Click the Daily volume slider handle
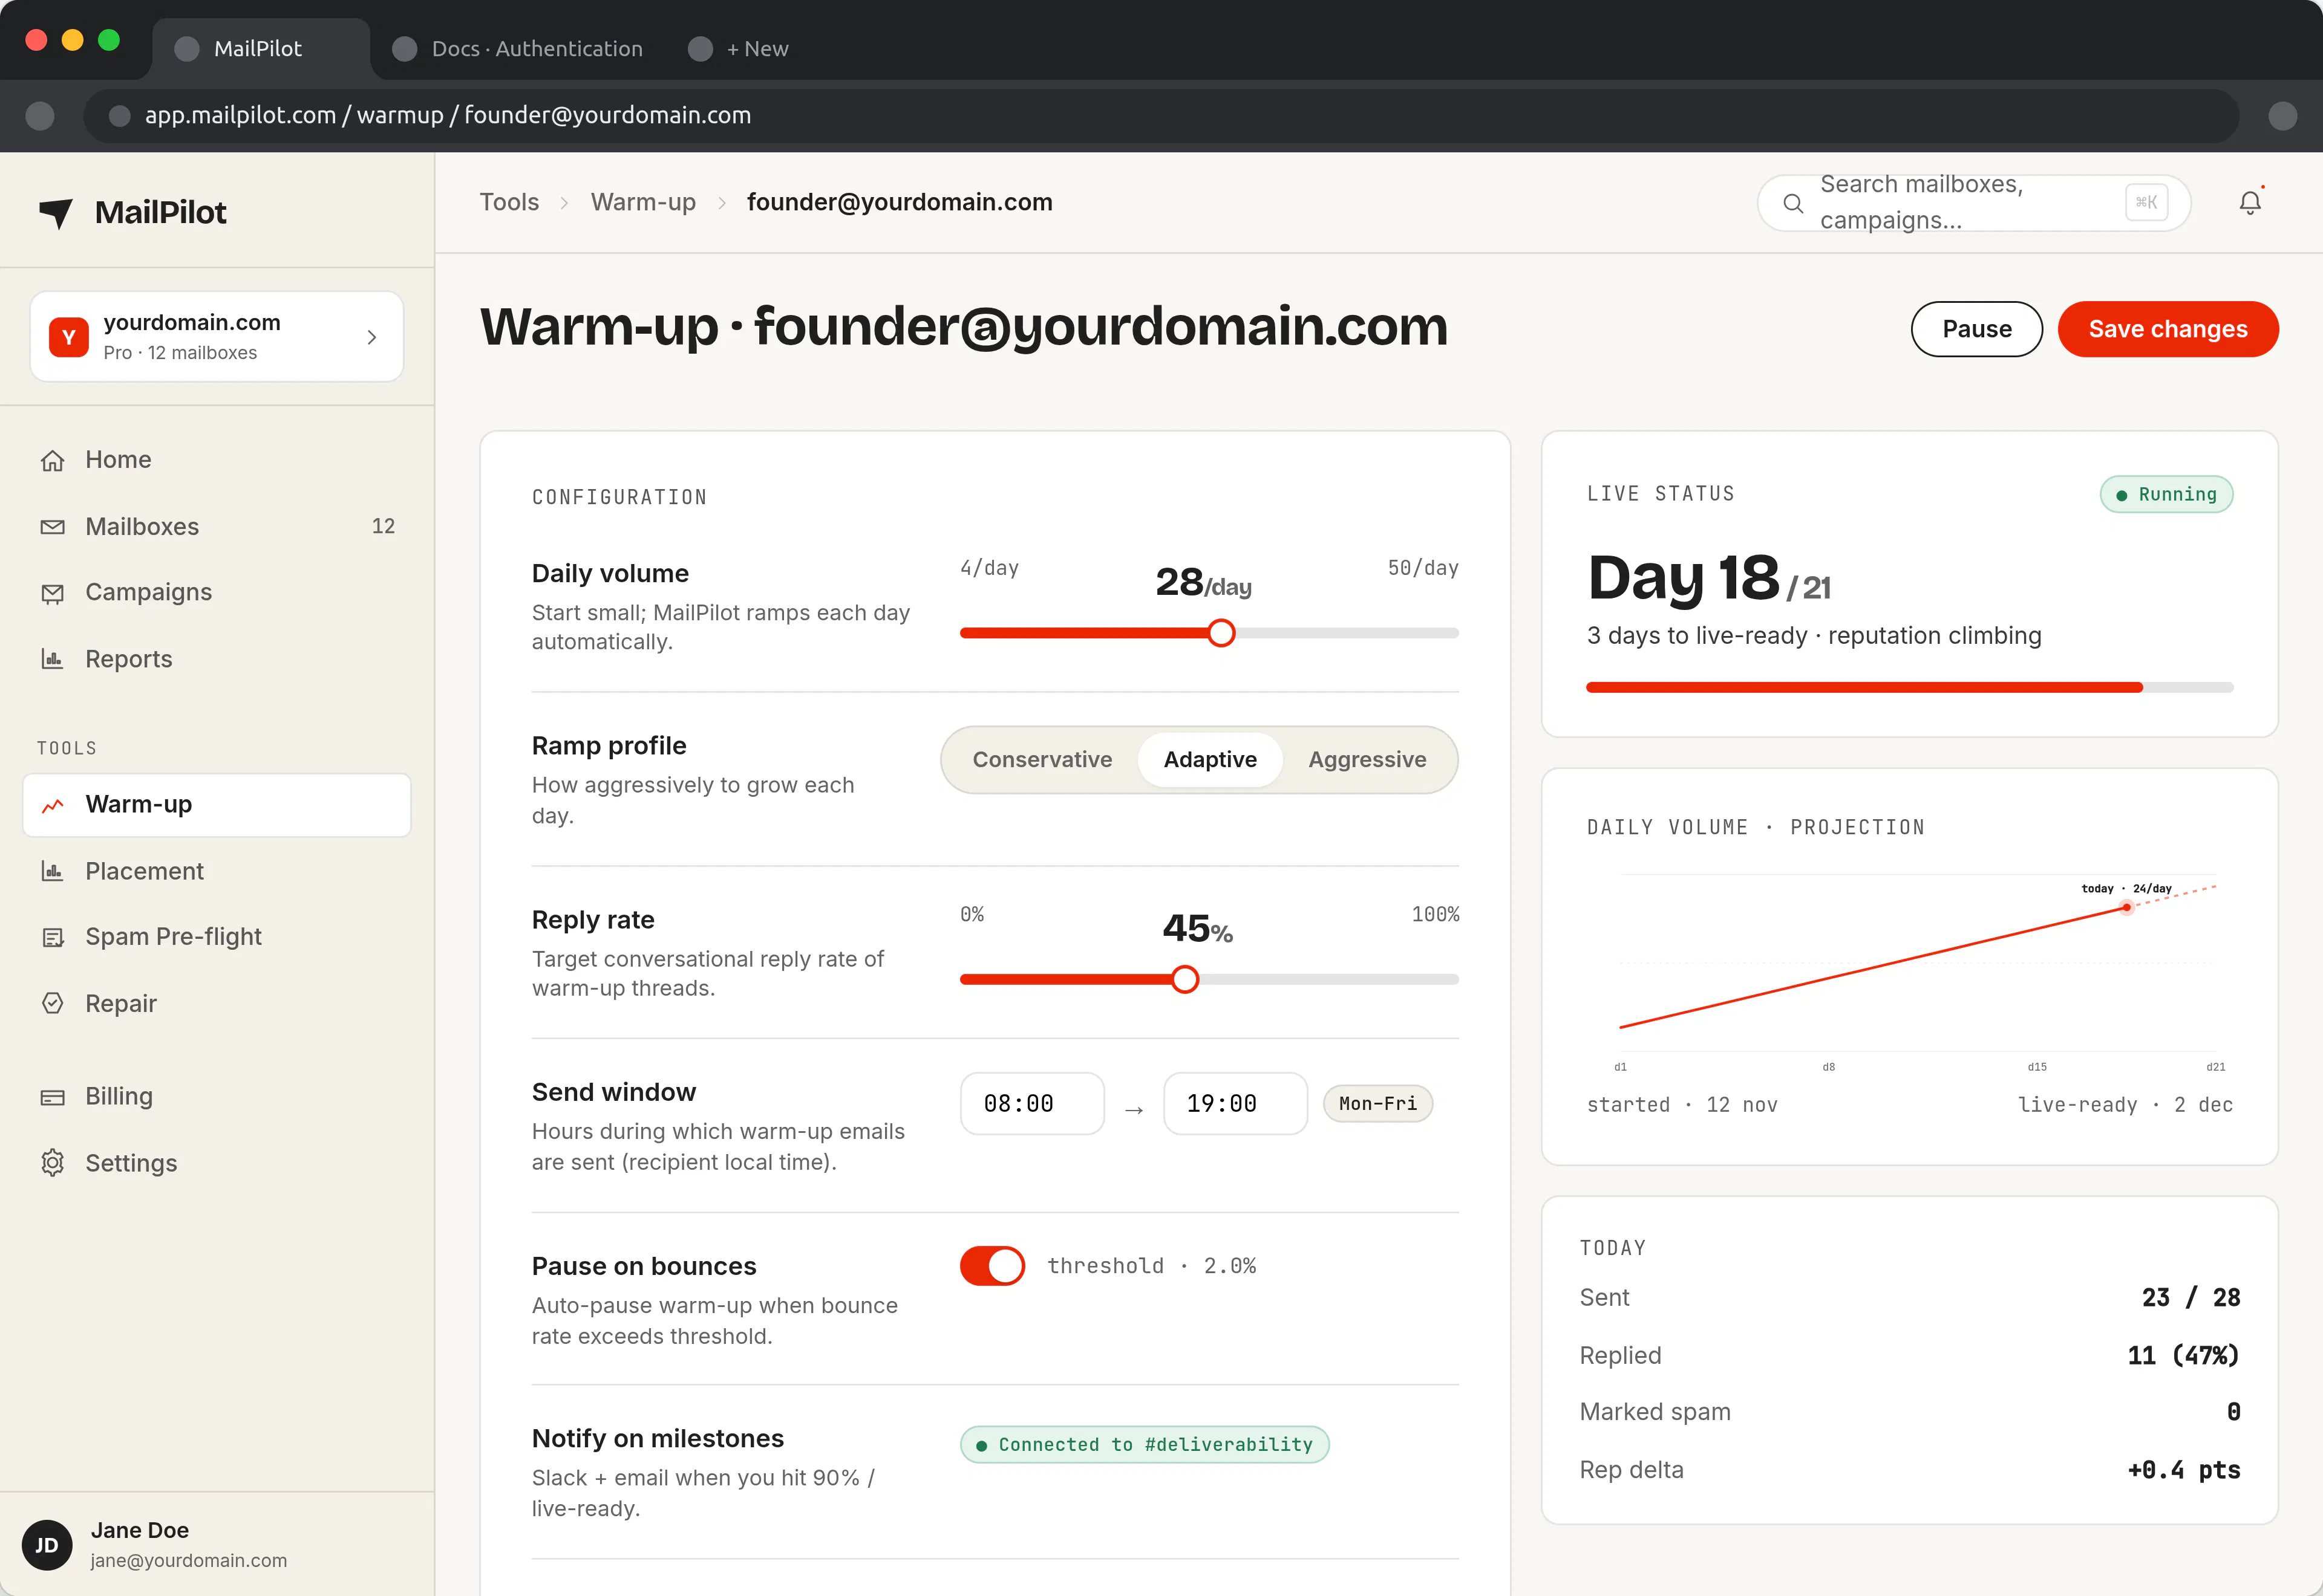The width and height of the screenshot is (2323, 1596). [1221, 633]
